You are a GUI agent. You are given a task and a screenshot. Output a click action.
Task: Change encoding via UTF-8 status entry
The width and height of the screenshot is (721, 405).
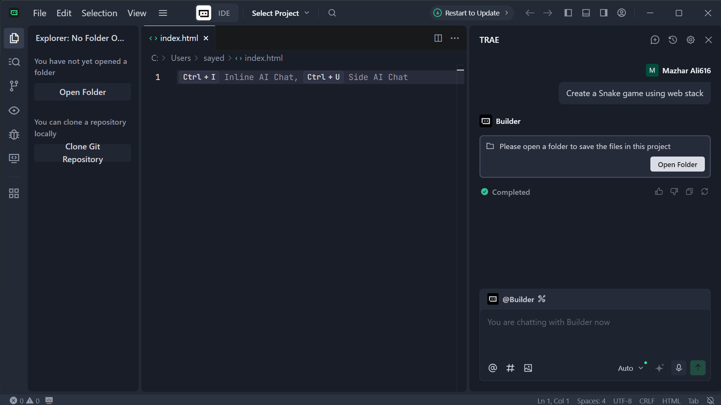[x=622, y=400]
